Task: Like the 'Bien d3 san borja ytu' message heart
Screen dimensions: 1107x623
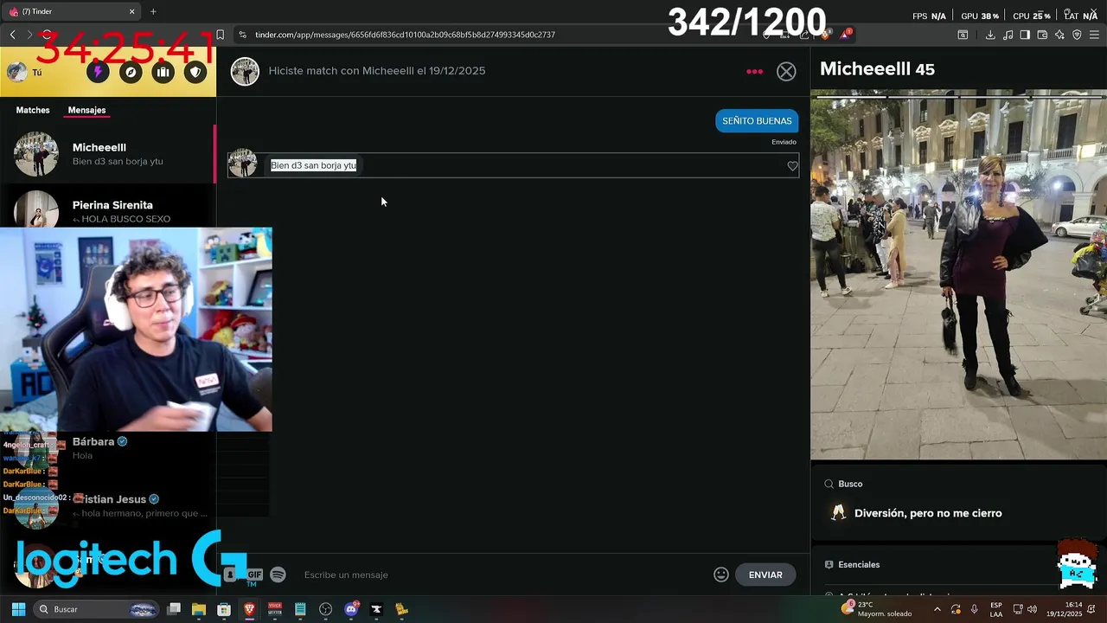Action: [792, 166]
